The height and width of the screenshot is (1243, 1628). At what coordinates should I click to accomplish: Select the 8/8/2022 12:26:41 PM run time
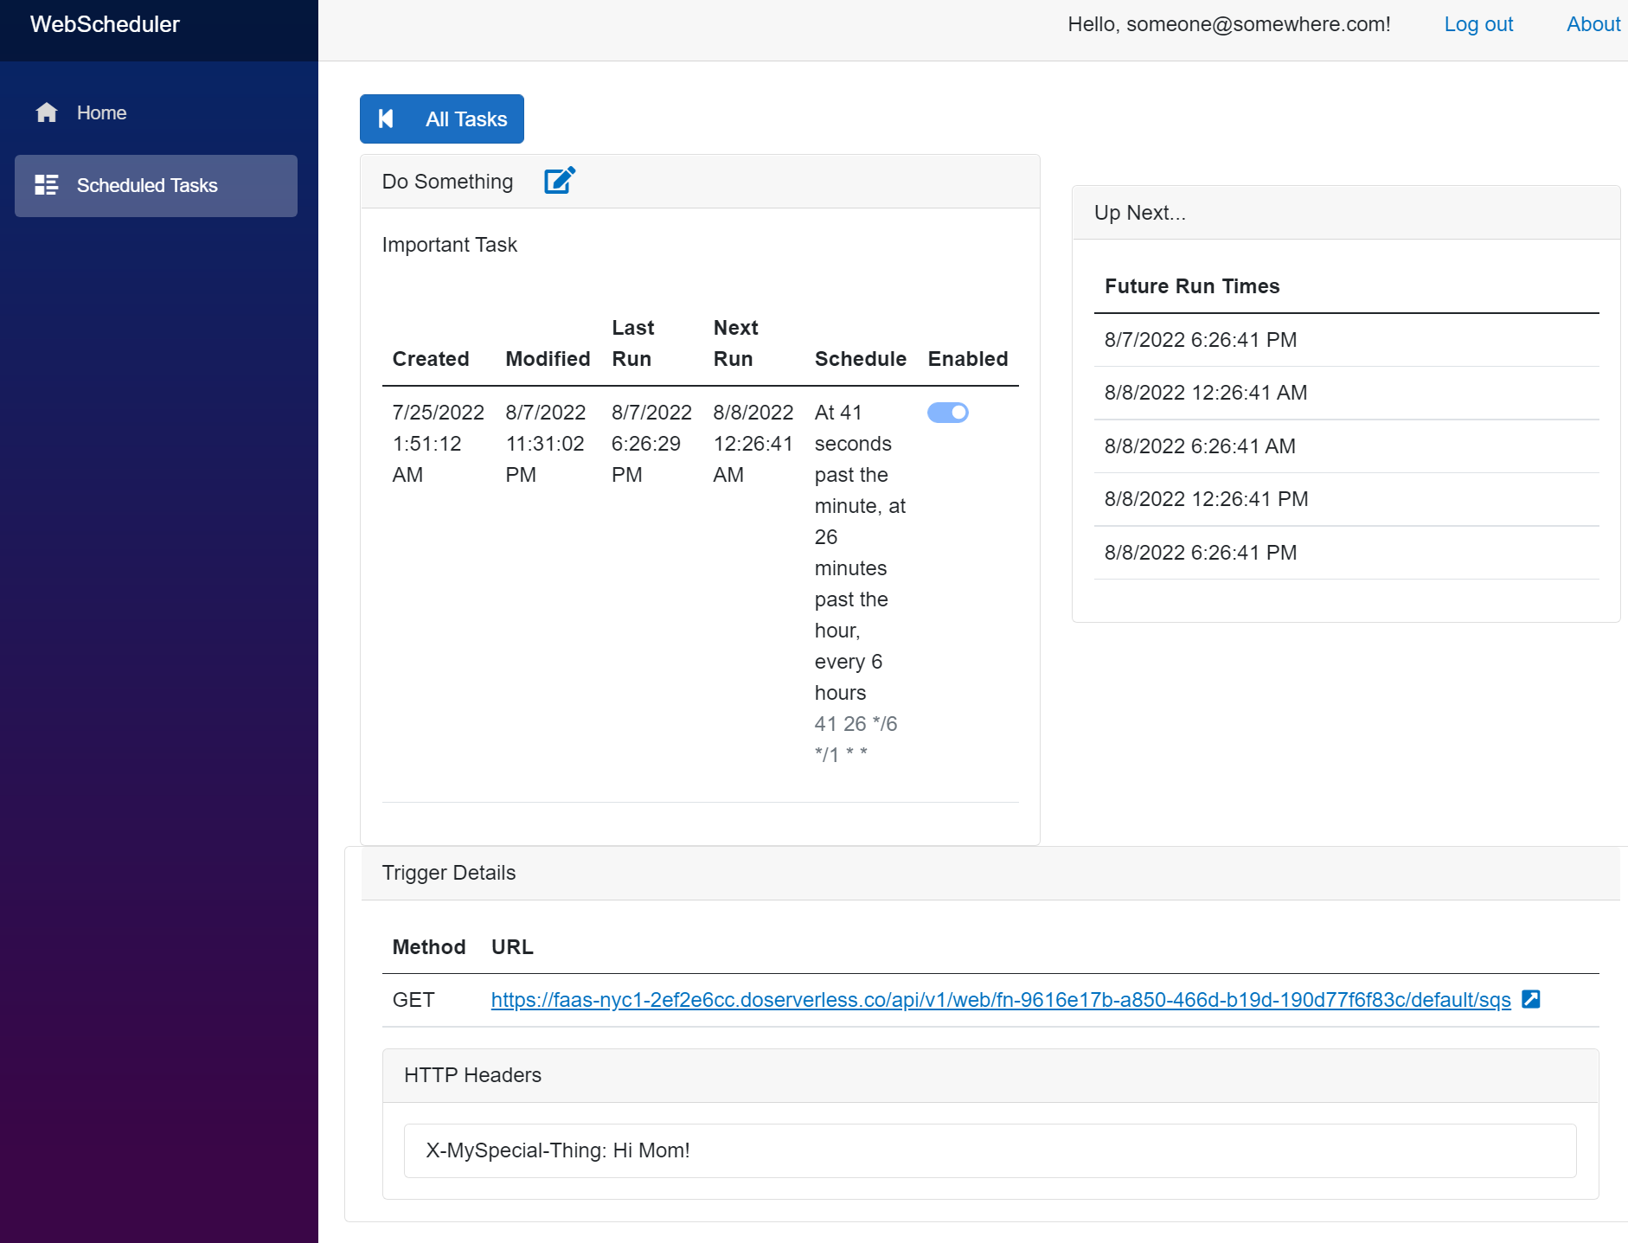coord(1206,499)
